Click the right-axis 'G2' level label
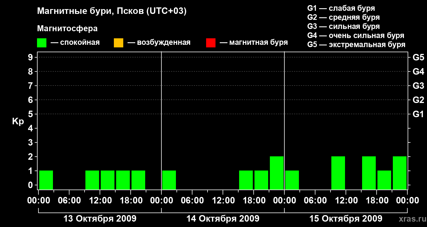The height and width of the screenshot is (227, 427). tap(418, 100)
